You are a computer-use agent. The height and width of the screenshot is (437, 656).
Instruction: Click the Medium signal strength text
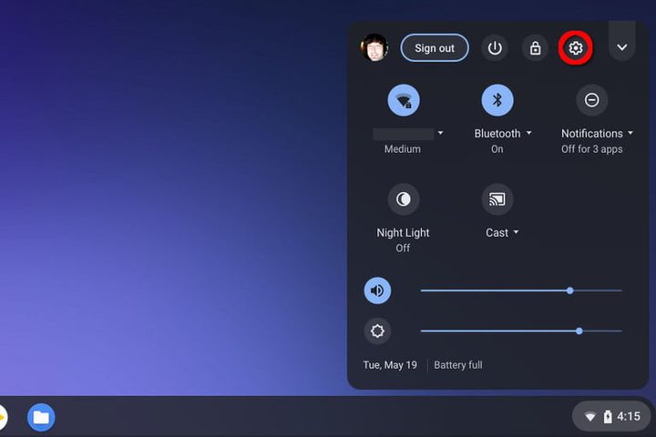tap(403, 149)
